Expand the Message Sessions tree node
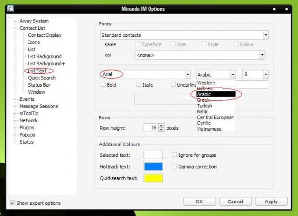298x216 pixels. coord(15,106)
